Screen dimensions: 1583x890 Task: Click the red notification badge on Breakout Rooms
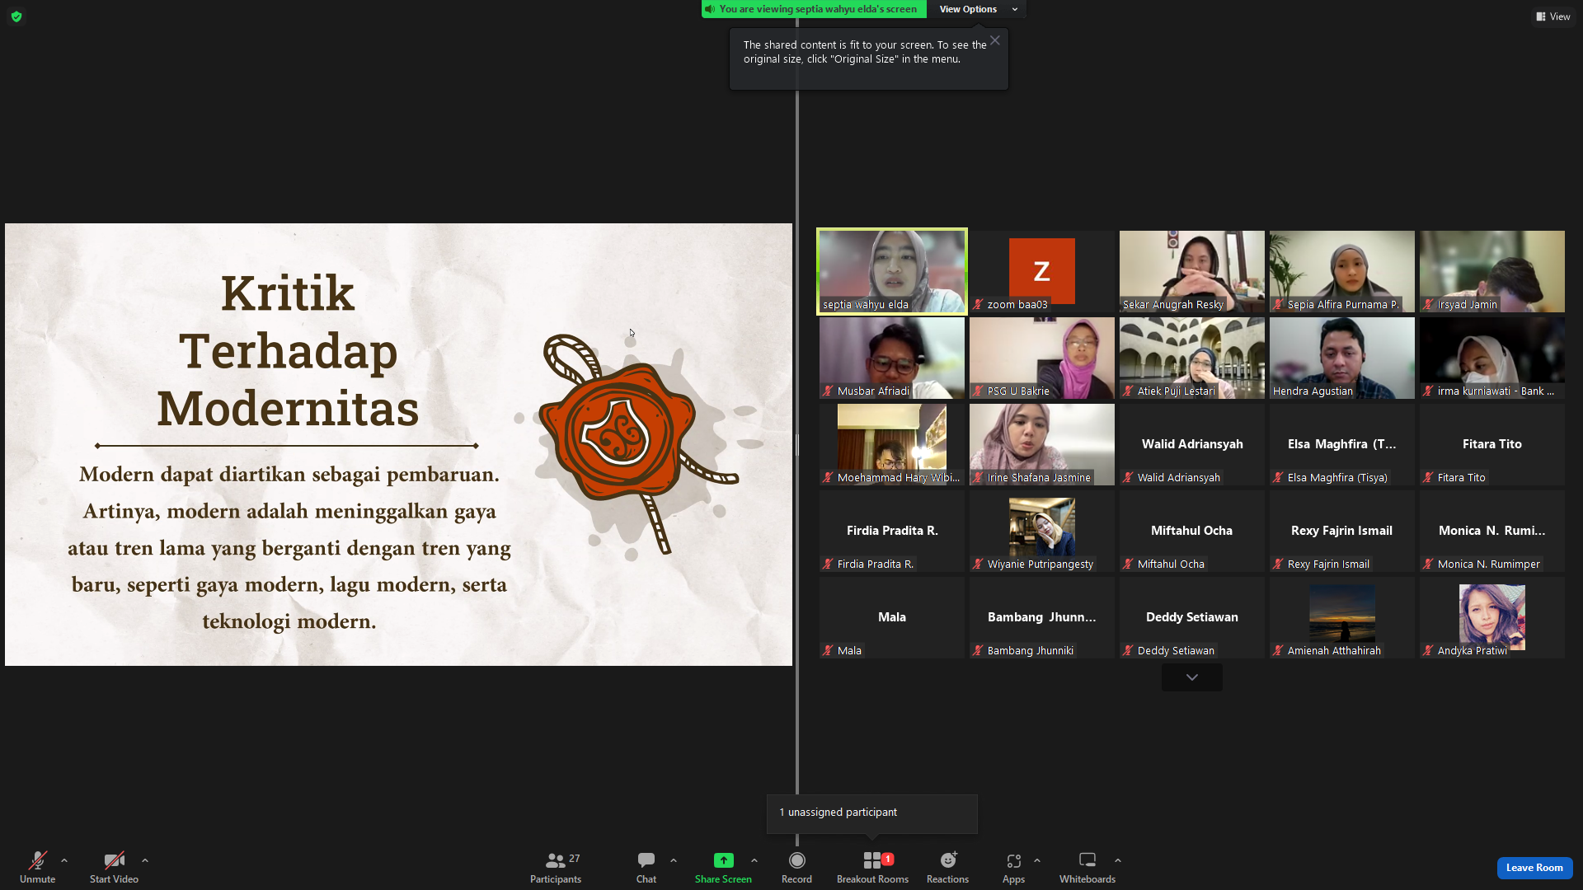click(888, 859)
